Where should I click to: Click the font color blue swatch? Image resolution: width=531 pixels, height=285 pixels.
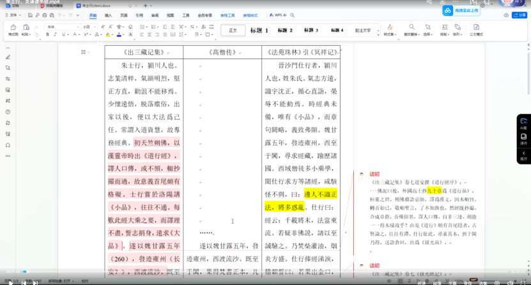119,34
